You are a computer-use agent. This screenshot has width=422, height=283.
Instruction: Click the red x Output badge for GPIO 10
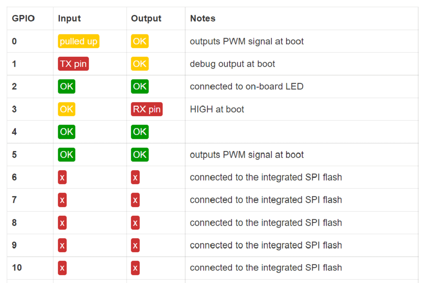click(x=135, y=268)
